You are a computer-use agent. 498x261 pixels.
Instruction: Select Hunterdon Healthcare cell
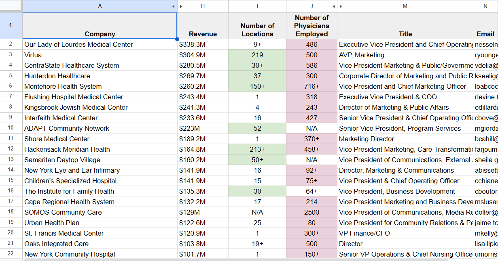(100, 76)
